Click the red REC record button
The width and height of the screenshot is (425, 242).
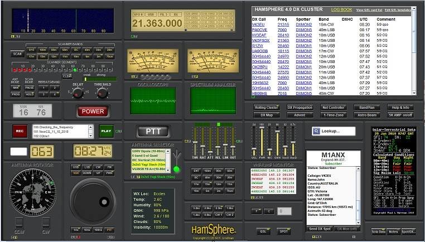point(20,131)
